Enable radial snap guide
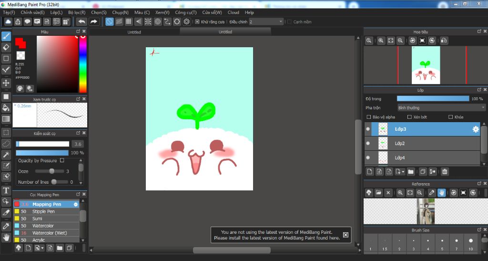Image resolution: width=488 pixels, height=261 pixels. [148, 21]
